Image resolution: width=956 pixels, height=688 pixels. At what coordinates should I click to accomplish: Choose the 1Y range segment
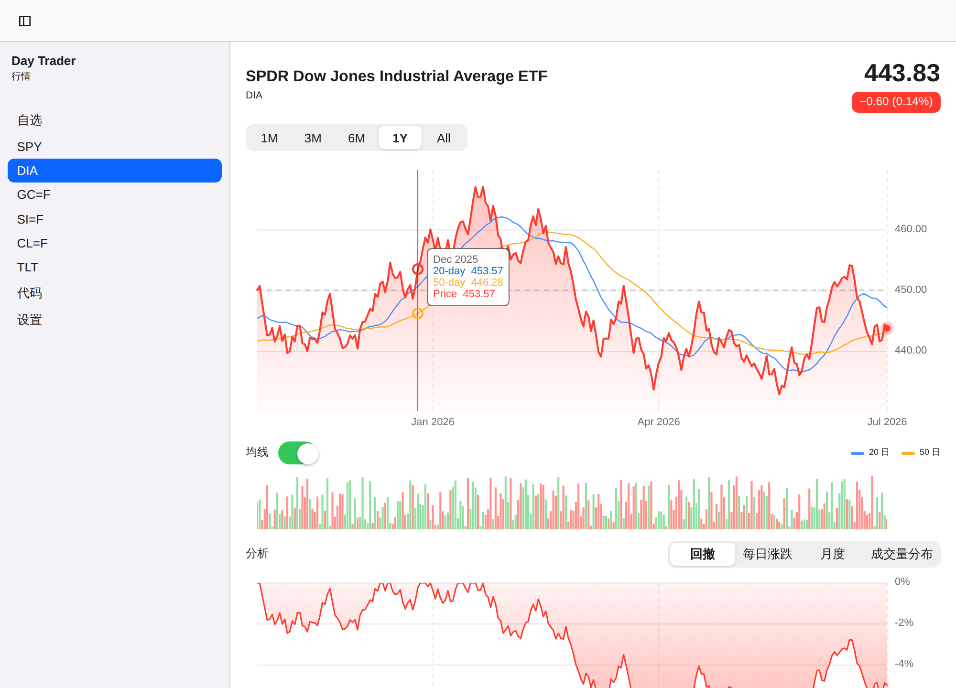pyautogui.click(x=400, y=138)
